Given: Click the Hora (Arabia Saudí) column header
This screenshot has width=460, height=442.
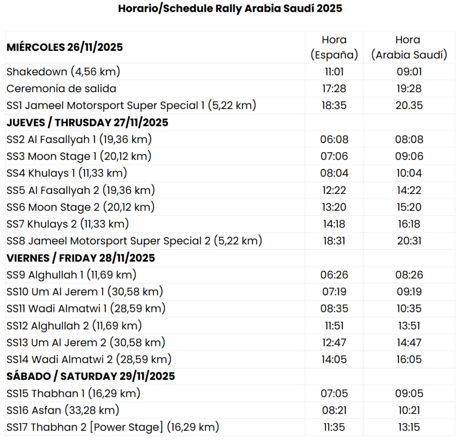Looking at the screenshot, I should click(x=409, y=47).
